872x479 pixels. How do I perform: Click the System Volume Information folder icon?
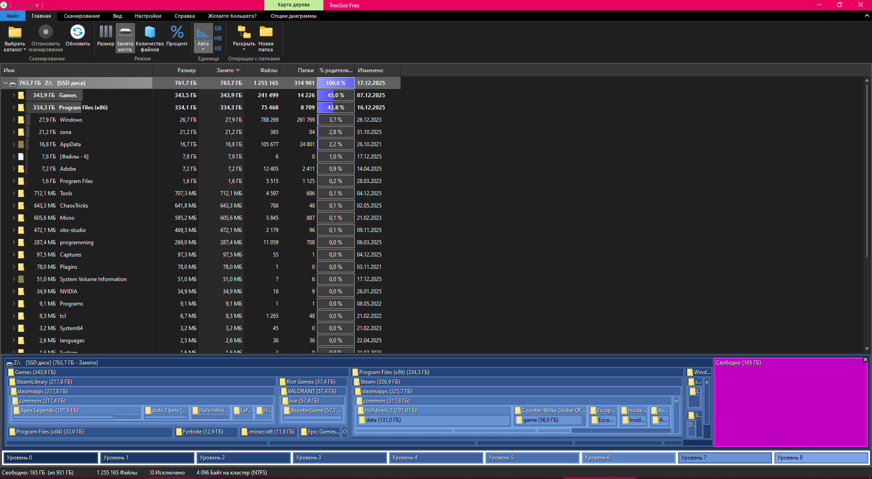pyautogui.click(x=21, y=279)
